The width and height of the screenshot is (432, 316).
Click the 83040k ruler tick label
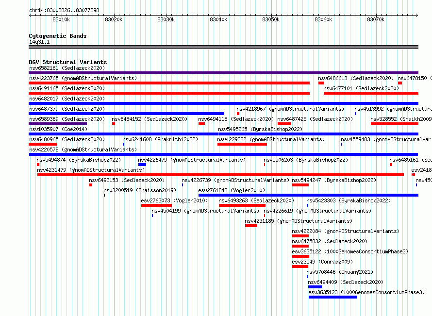218,19
